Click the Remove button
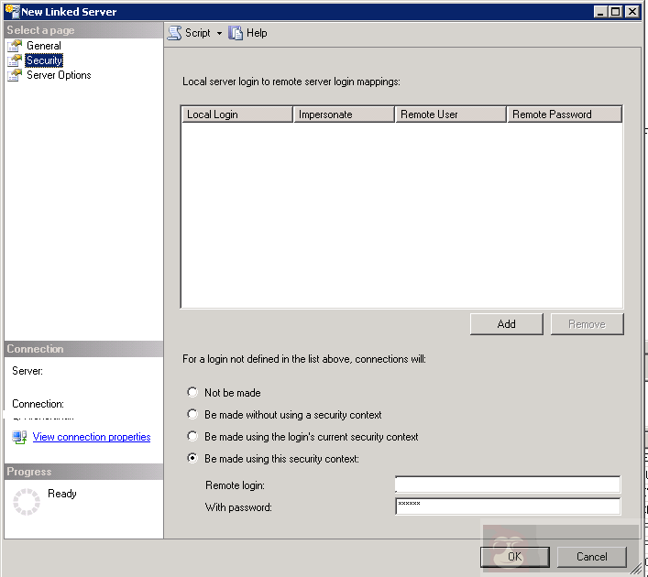Screen dimensions: 648x577 pyautogui.click(x=588, y=324)
